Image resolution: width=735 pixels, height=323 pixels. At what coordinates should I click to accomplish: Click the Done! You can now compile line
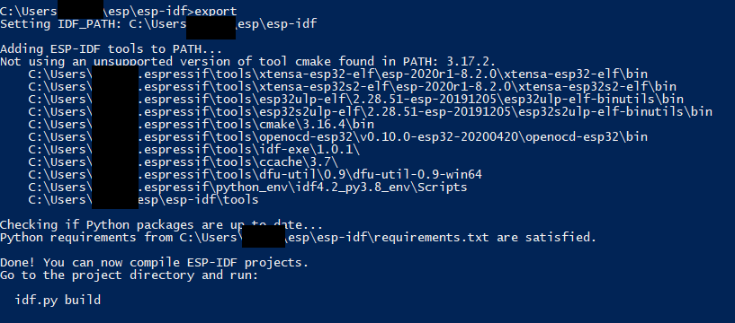(154, 263)
